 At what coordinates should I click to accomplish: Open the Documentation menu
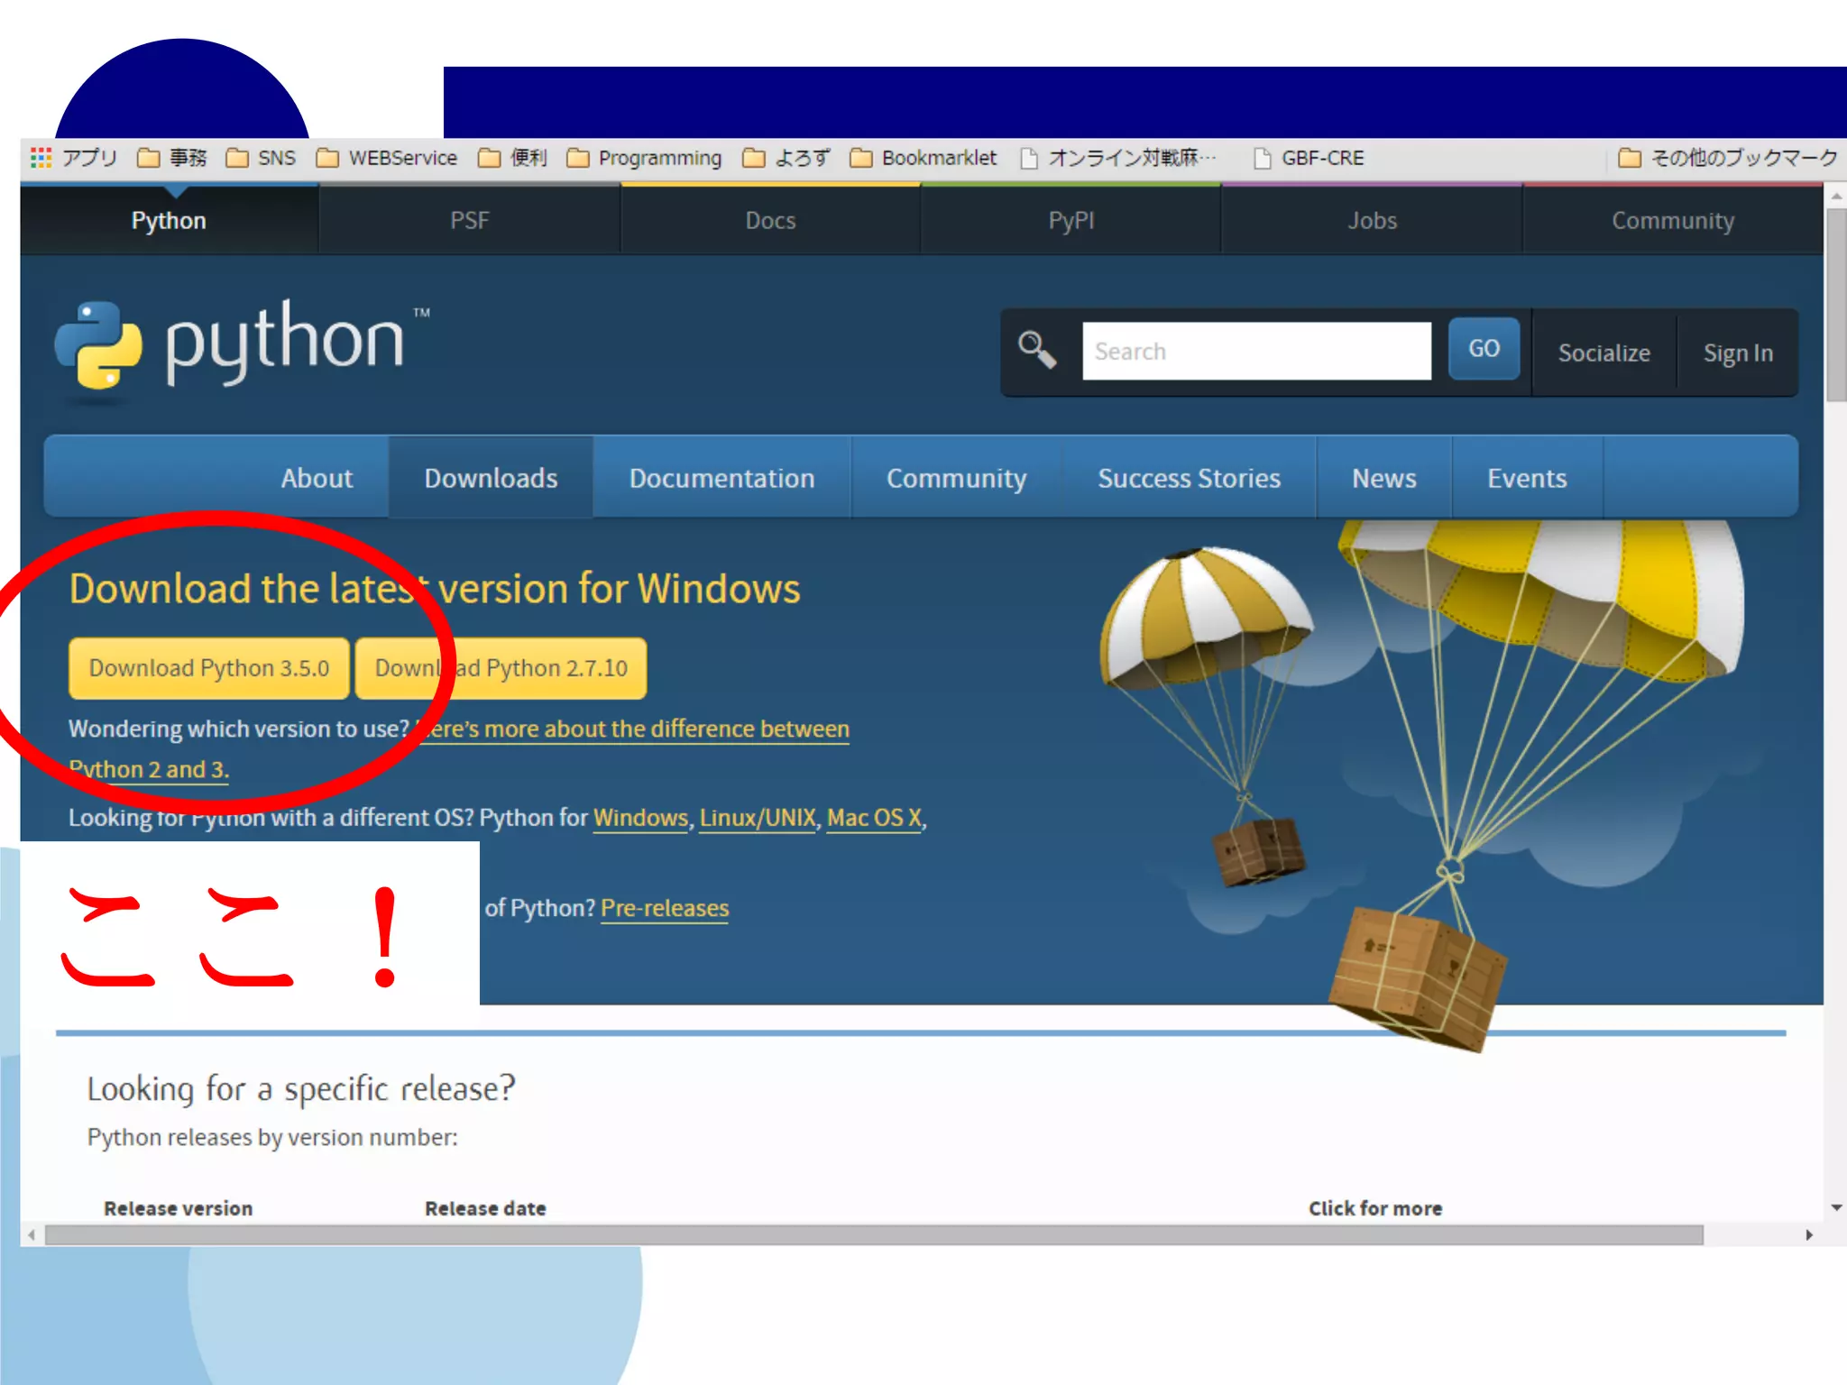point(721,478)
